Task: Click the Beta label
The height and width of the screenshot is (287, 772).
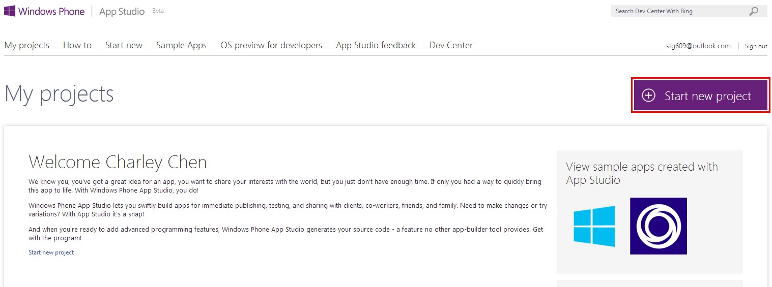Action: pos(158,11)
